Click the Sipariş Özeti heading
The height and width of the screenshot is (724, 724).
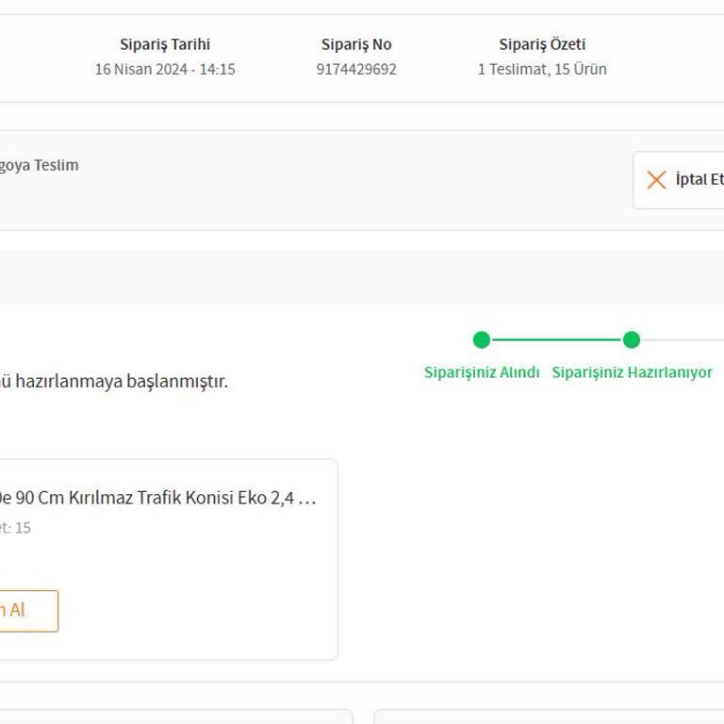pyautogui.click(x=542, y=44)
